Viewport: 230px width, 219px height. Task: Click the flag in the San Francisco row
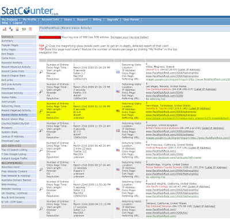point(118,150)
